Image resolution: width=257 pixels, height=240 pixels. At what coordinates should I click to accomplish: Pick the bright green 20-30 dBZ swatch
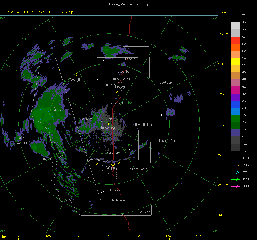pyautogui.click(x=235, y=119)
